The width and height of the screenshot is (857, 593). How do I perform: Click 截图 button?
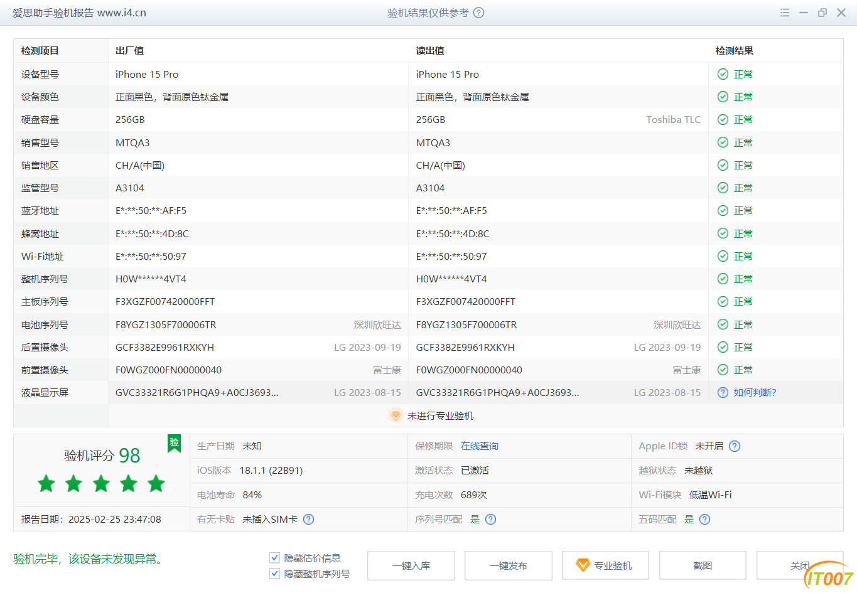703,565
